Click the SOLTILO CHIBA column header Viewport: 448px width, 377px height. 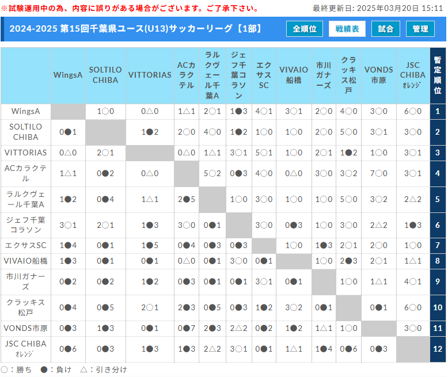tap(105, 75)
